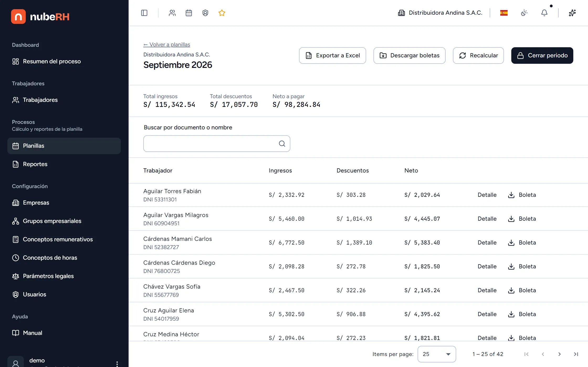Open the Manual help page
The height and width of the screenshot is (367, 588).
coord(64,333)
